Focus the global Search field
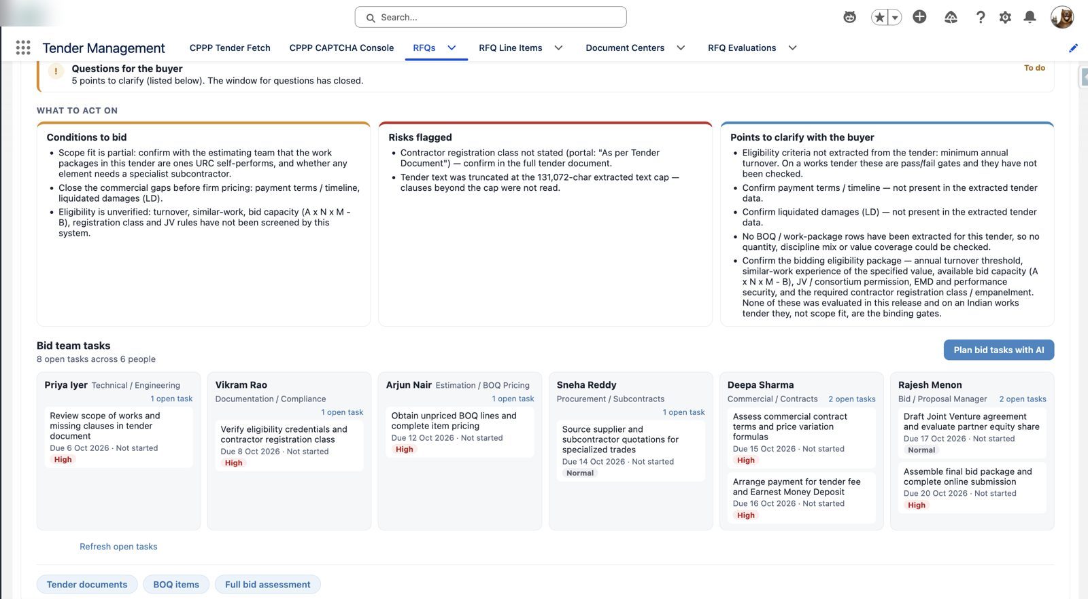 [490, 17]
